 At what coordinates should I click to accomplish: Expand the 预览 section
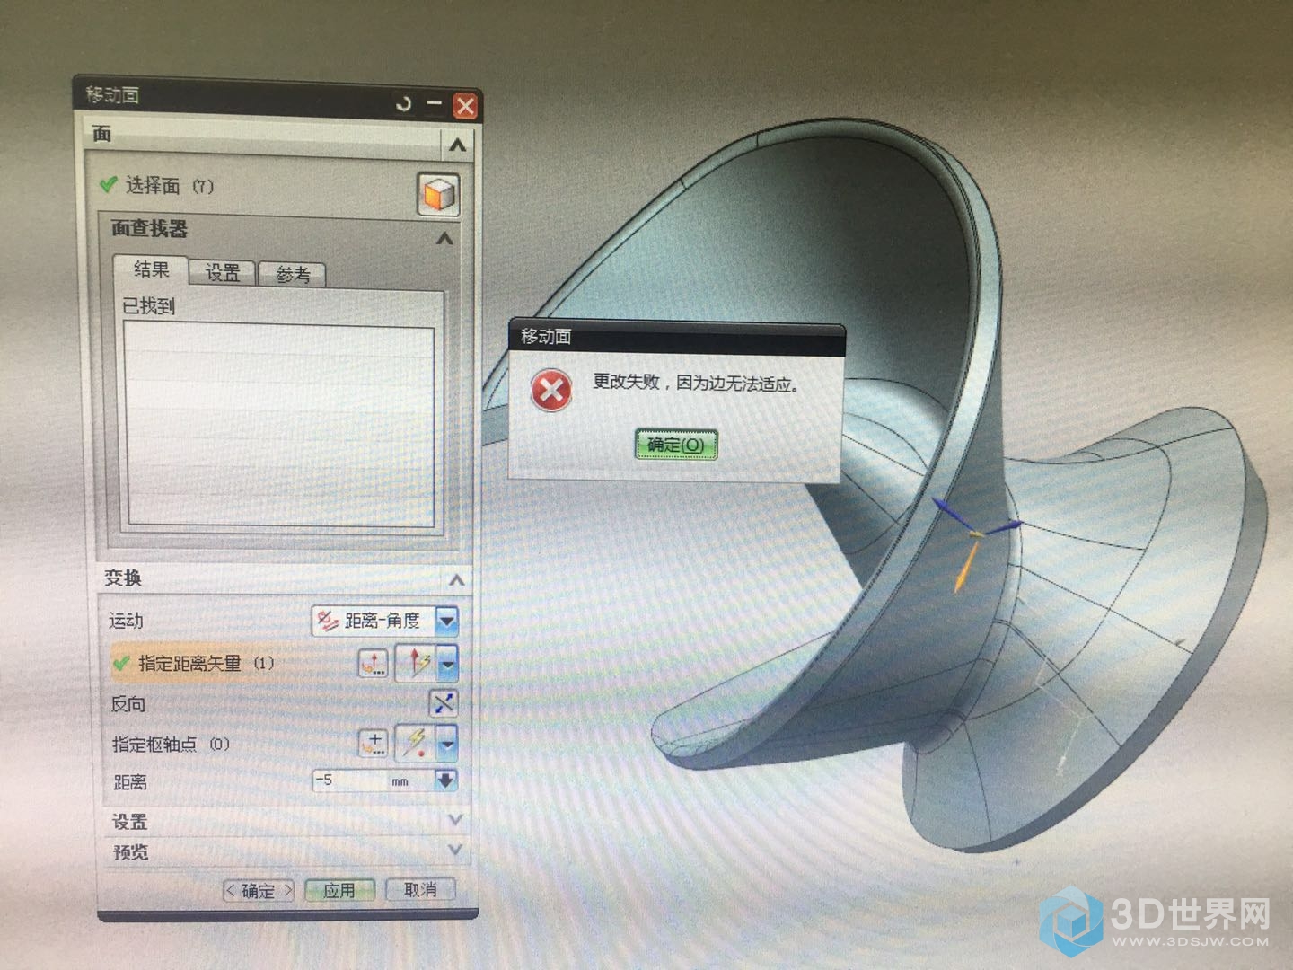coord(455,850)
